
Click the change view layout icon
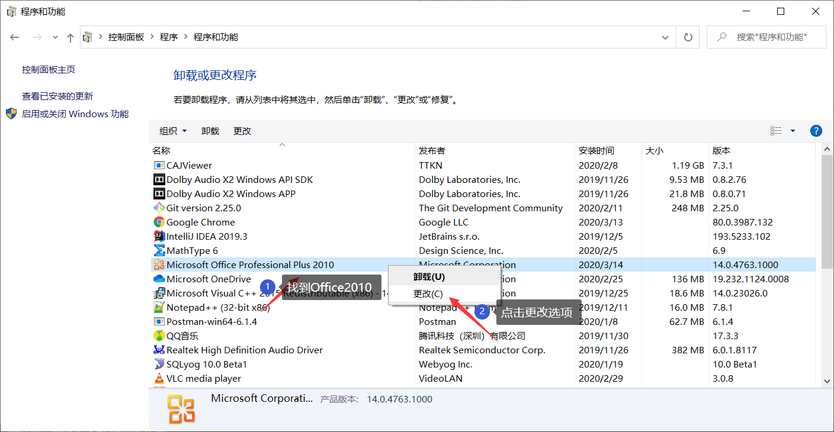pos(776,131)
